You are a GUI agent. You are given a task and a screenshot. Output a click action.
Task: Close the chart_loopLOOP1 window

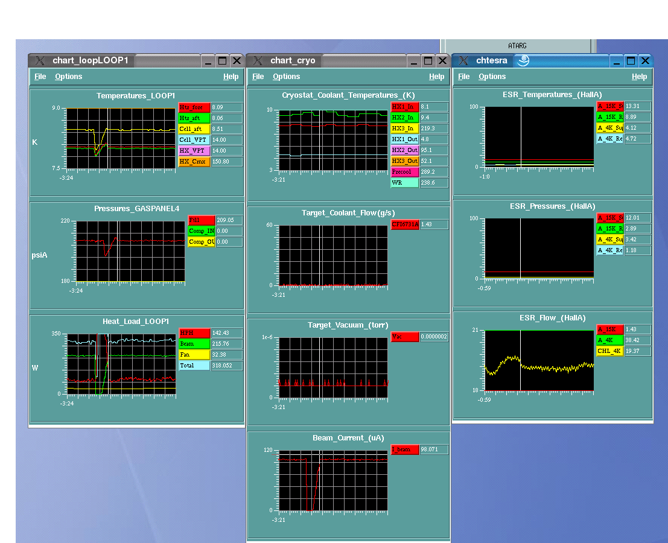coord(237,61)
